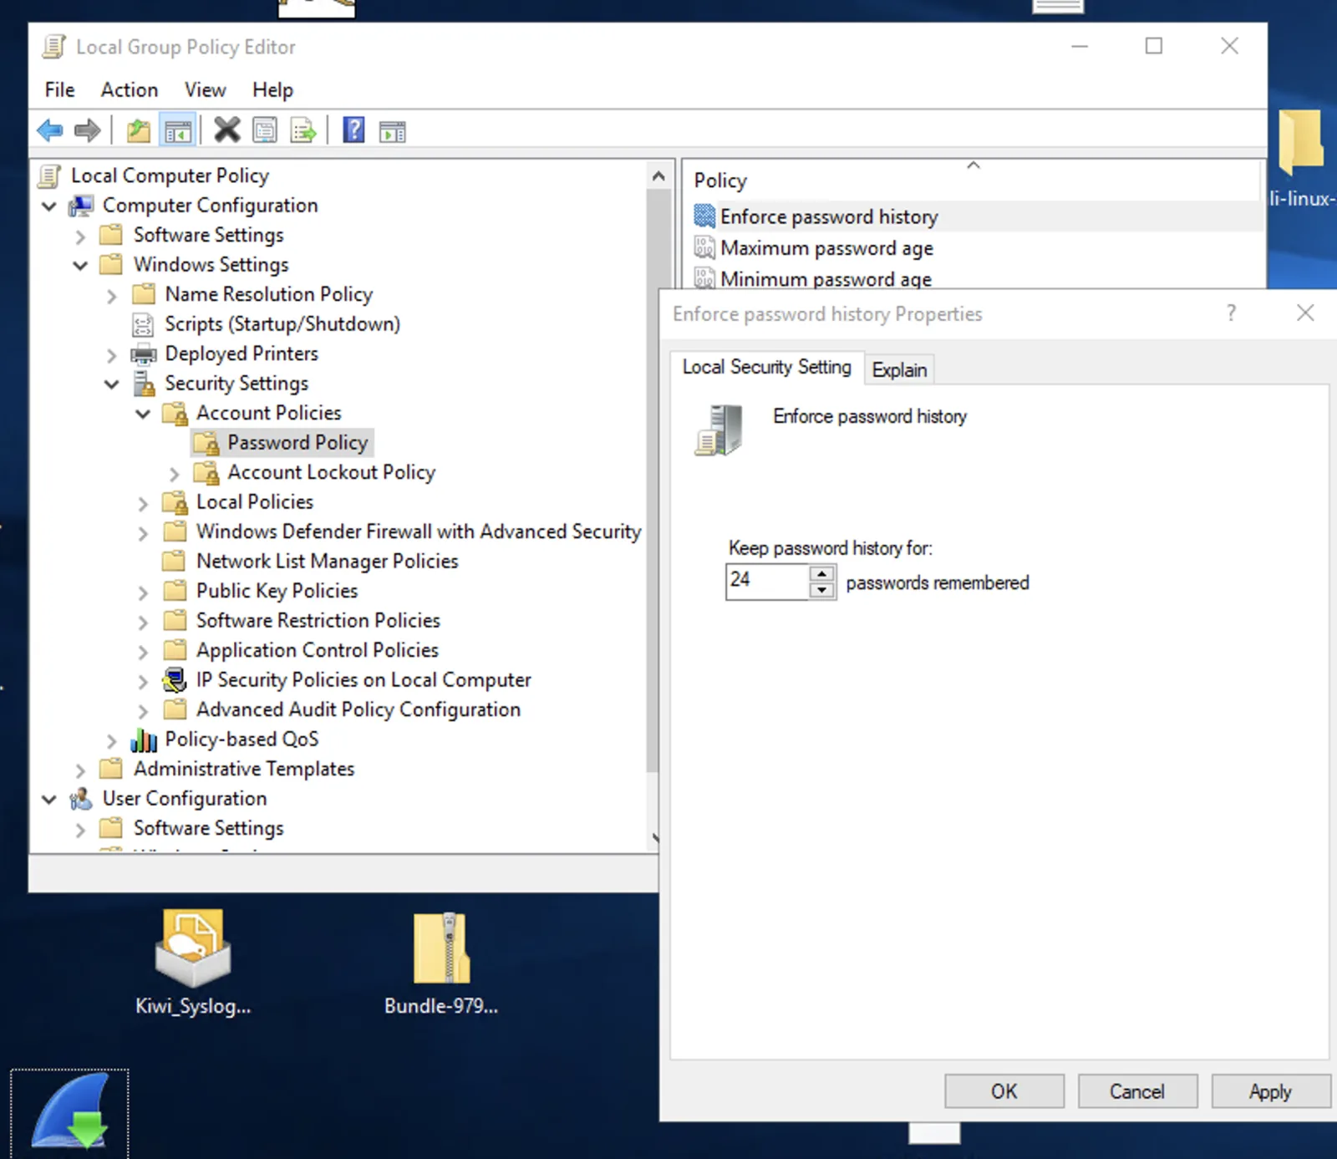The height and width of the screenshot is (1159, 1337).
Task: Select the Local Security Setting tab
Action: (x=766, y=367)
